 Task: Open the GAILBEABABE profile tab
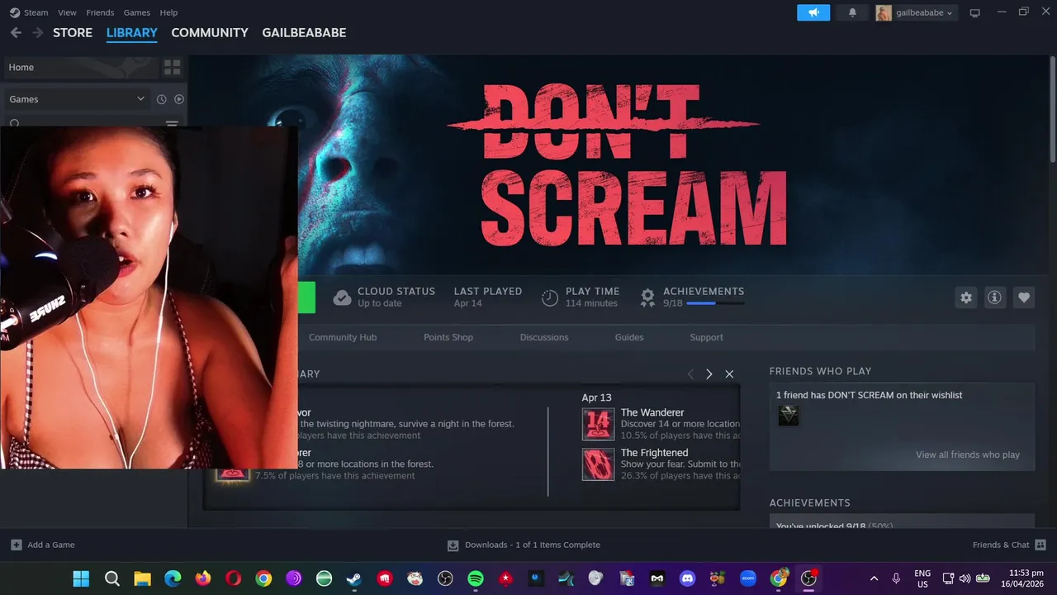304,32
